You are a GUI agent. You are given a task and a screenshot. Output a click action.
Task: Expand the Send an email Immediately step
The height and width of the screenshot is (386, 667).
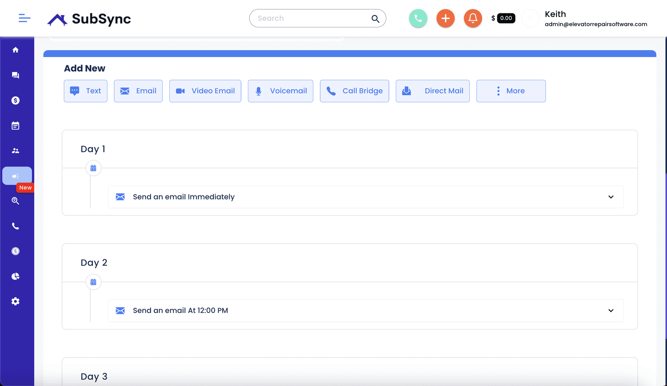[610, 197]
